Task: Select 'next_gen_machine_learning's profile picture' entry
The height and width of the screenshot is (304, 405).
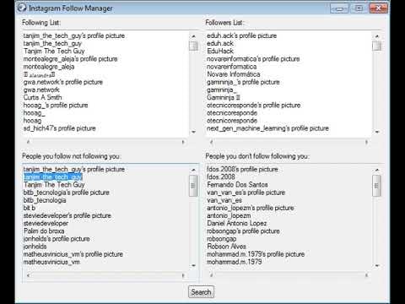Action: click(x=267, y=128)
